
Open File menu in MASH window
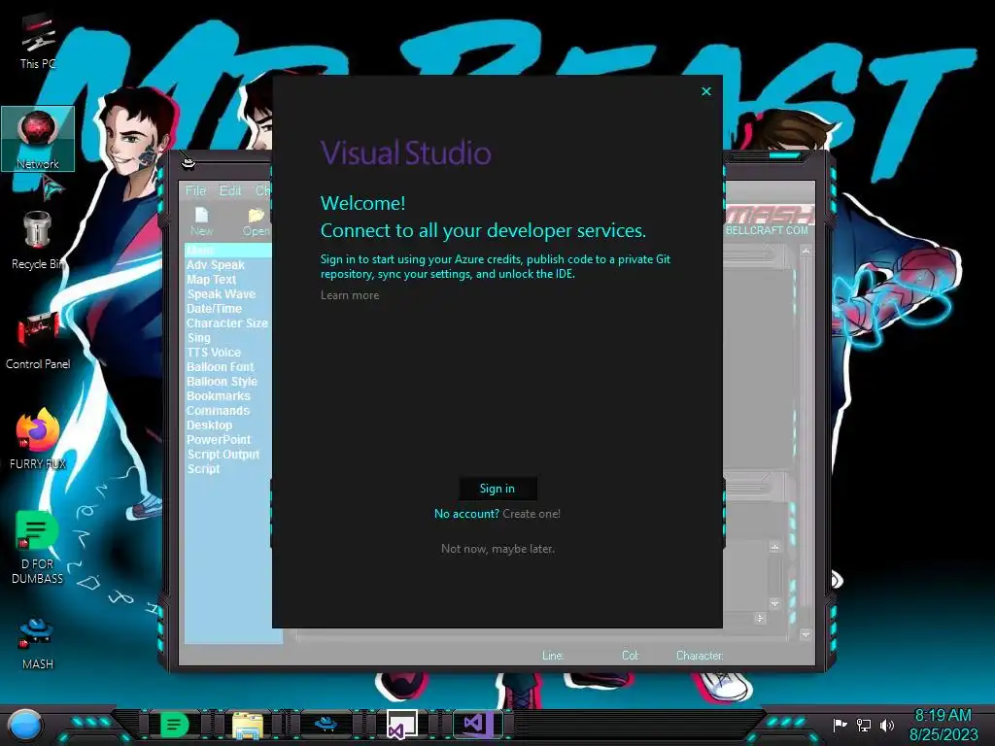pos(195,190)
